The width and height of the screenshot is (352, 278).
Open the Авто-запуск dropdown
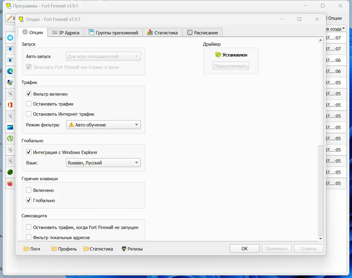[x=103, y=56]
